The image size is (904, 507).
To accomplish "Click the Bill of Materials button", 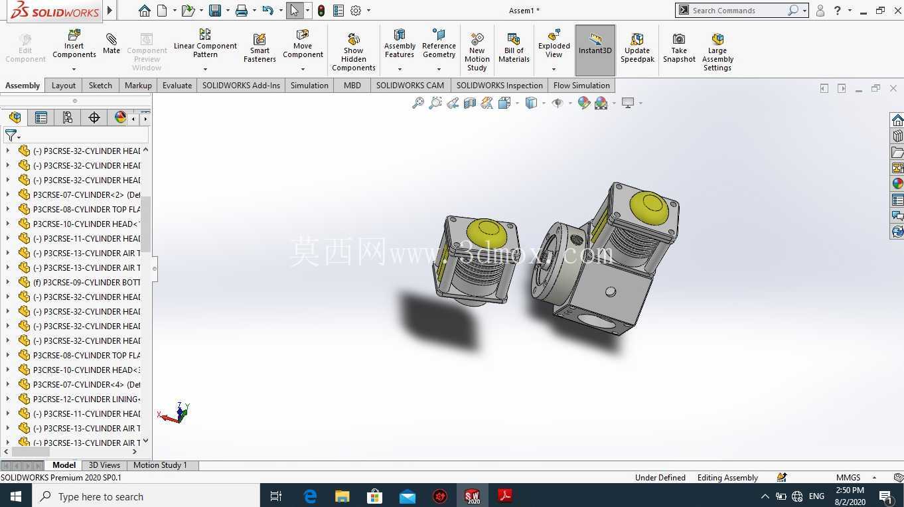I will pos(514,48).
